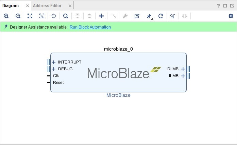Click the Zoom In toolbar icon

6,16
